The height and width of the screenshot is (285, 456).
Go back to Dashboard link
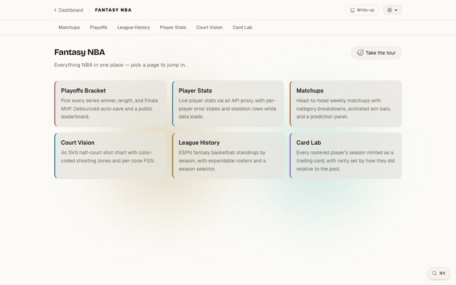[68, 10]
